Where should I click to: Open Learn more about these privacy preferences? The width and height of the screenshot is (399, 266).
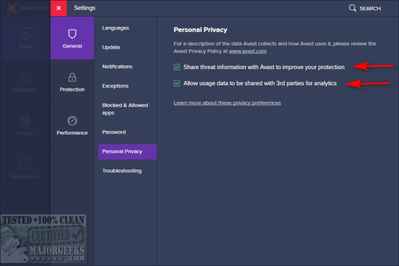tap(227, 103)
